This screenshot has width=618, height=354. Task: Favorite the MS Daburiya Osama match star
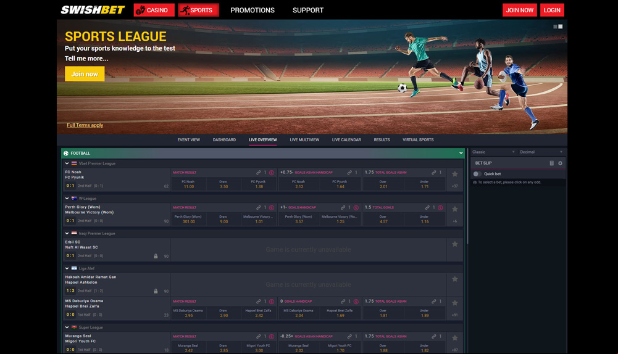coord(455,303)
